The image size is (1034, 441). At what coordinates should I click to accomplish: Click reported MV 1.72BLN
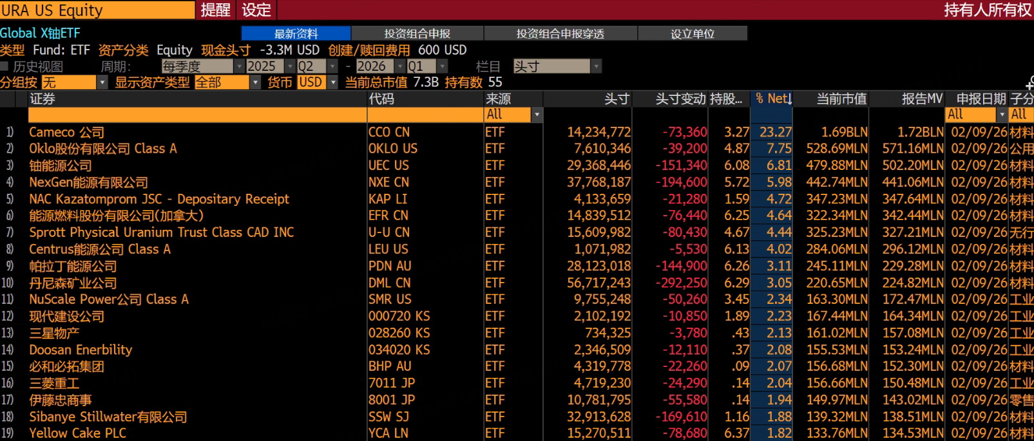(x=921, y=132)
